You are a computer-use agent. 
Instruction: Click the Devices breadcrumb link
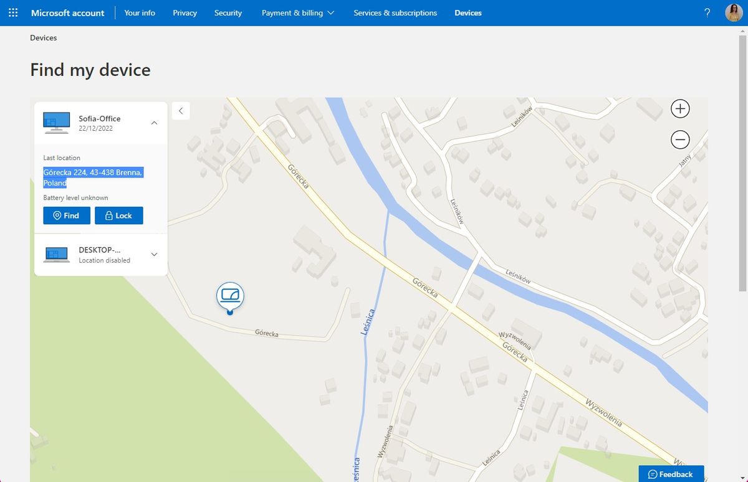[x=43, y=37]
